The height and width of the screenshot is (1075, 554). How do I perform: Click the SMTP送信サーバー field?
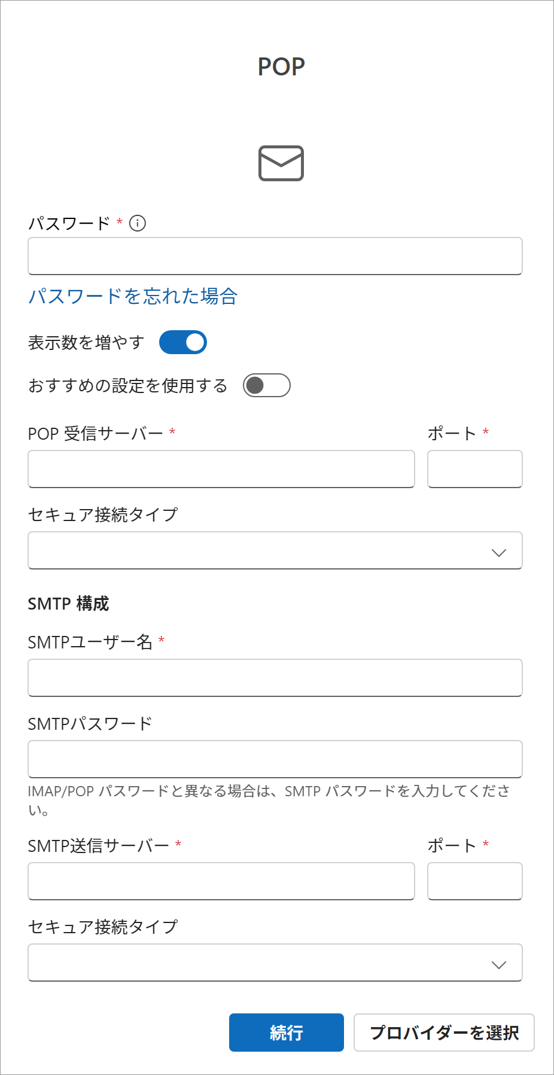(x=221, y=881)
